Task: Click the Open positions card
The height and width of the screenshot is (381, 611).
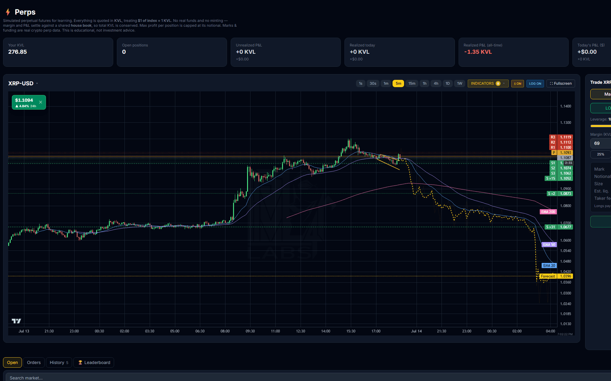Action: click(x=172, y=52)
